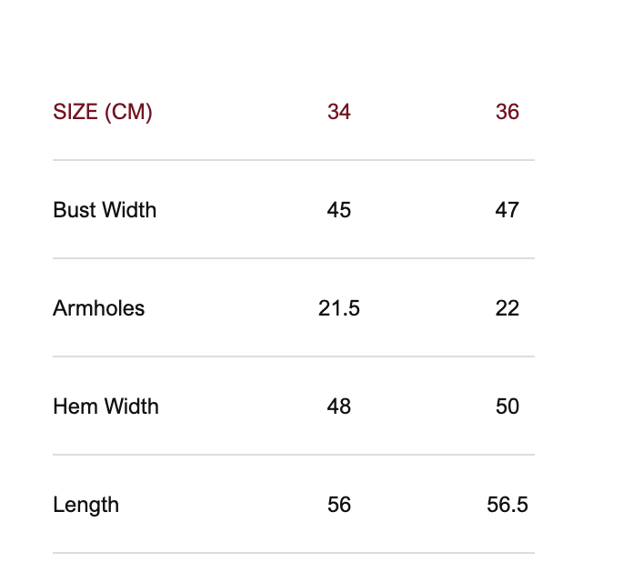Click the Bust Width row label
This screenshot has height=582, width=633.
tap(105, 210)
